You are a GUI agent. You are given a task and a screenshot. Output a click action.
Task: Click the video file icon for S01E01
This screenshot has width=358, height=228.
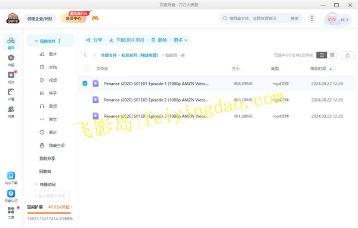click(95, 84)
